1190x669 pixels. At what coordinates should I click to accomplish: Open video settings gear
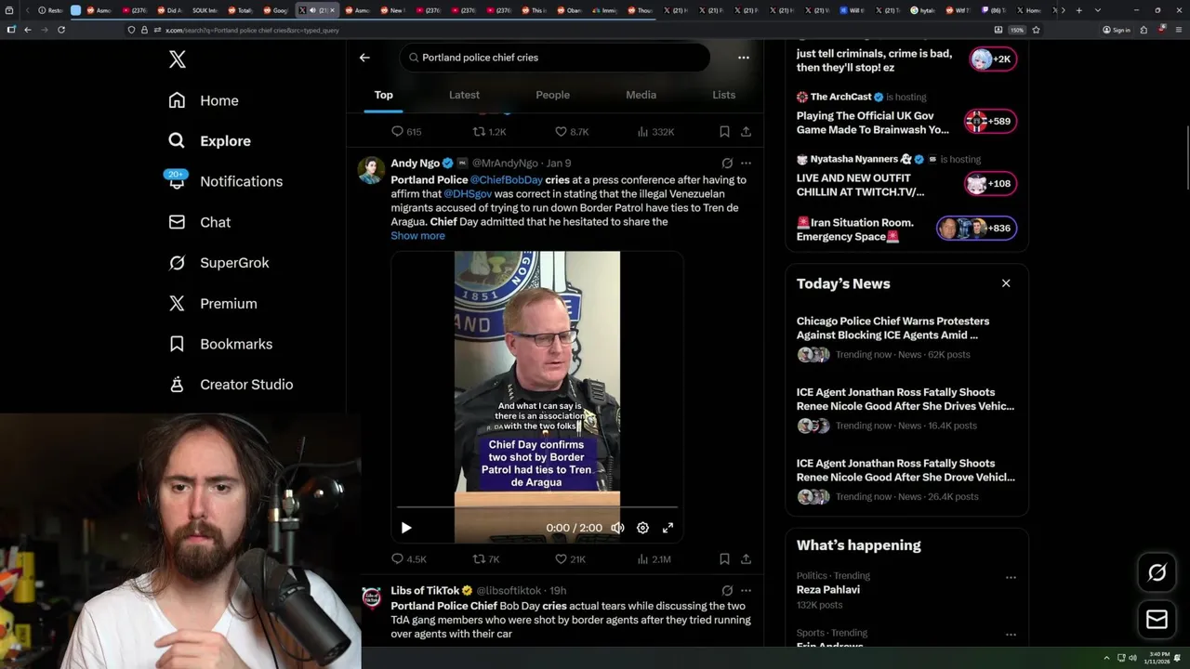[642, 528]
